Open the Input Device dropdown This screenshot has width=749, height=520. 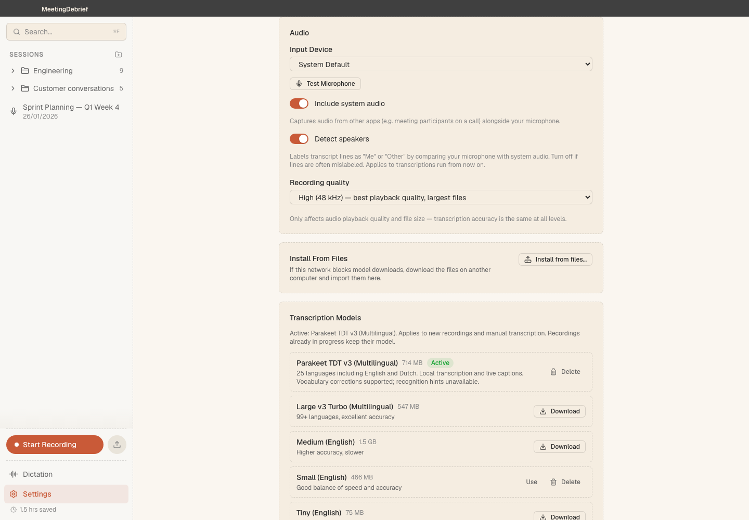point(441,64)
